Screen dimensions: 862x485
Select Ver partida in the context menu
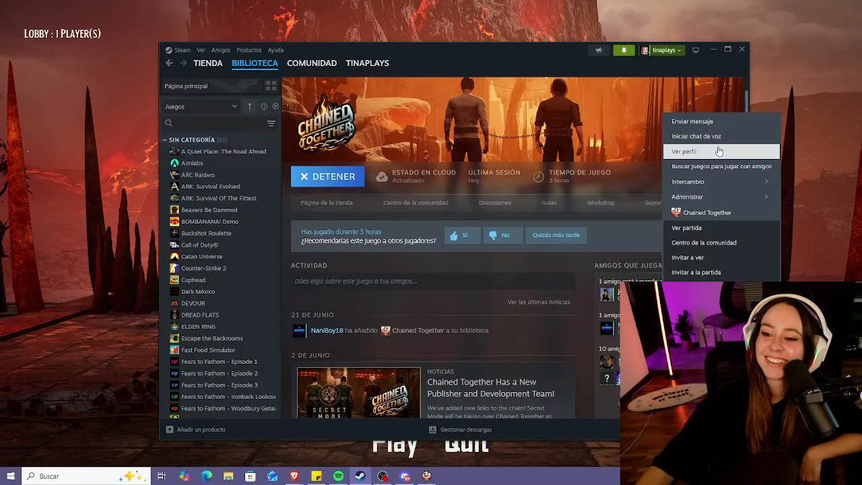pyautogui.click(x=721, y=228)
